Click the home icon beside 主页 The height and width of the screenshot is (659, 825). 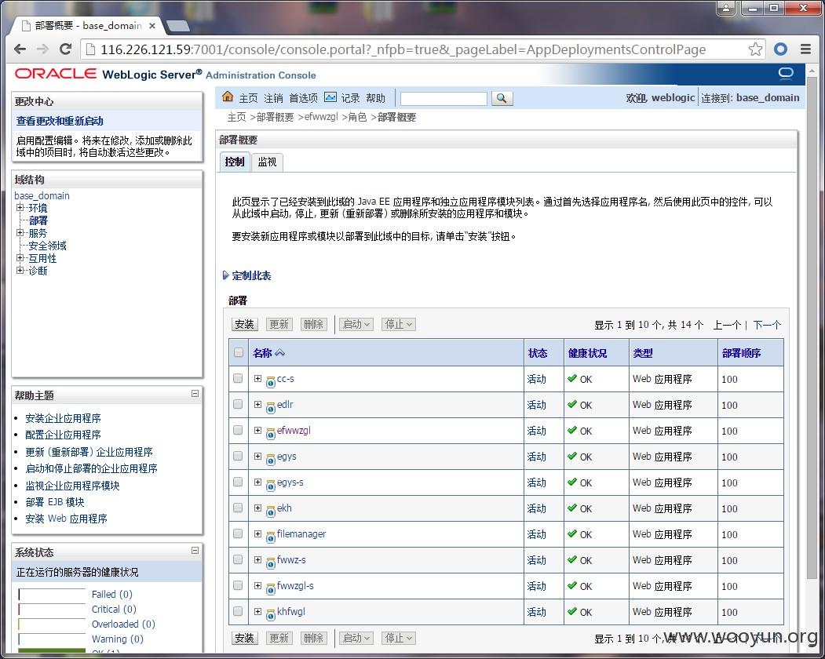click(x=228, y=96)
